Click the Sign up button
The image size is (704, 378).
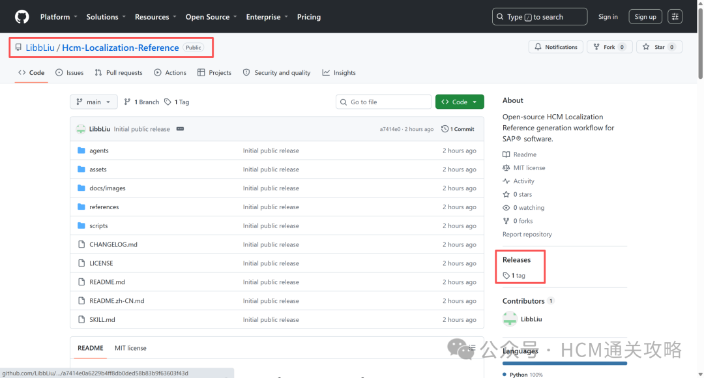click(x=645, y=16)
